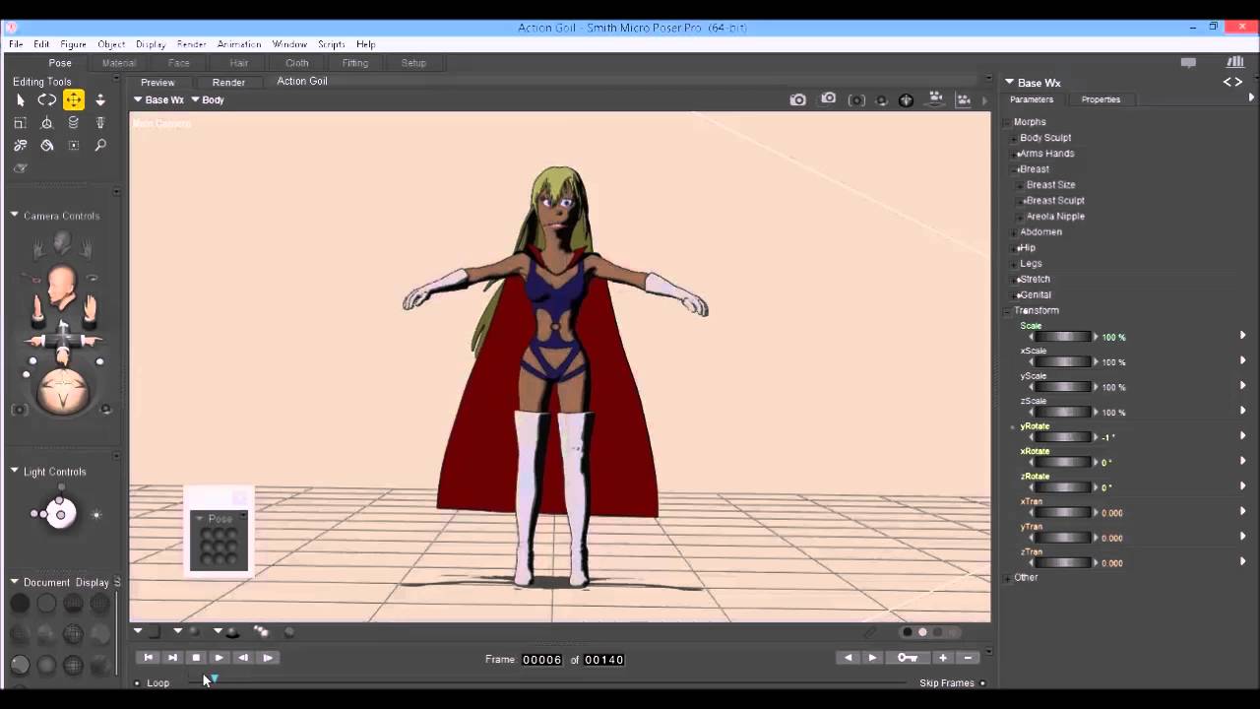Switch to the Cloth room tab
The height and width of the screenshot is (709, 1260).
(x=297, y=63)
